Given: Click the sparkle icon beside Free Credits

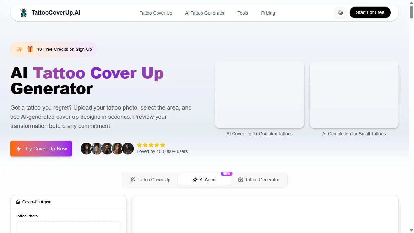Looking at the screenshot, I should 20,49.
